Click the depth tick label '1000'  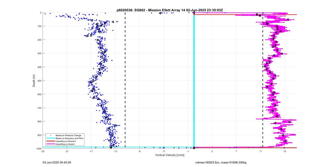coord(39,149)
